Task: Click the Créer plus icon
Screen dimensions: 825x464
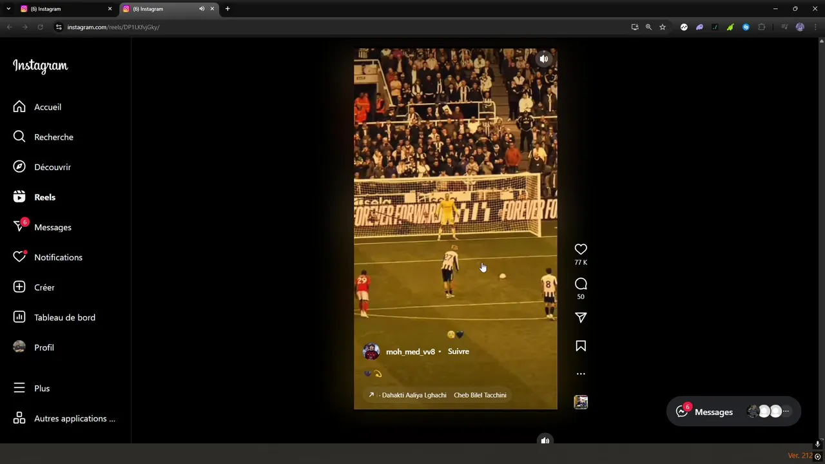Action: (x=19, y=287)
